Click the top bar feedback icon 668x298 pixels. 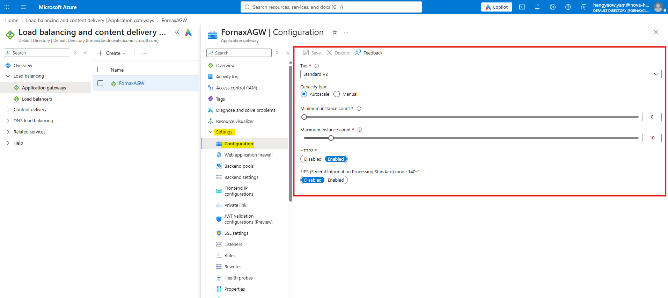click(583, 7)
